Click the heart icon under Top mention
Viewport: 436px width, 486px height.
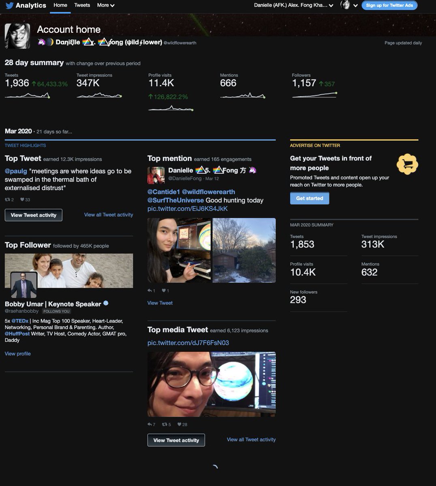(164, 290)
